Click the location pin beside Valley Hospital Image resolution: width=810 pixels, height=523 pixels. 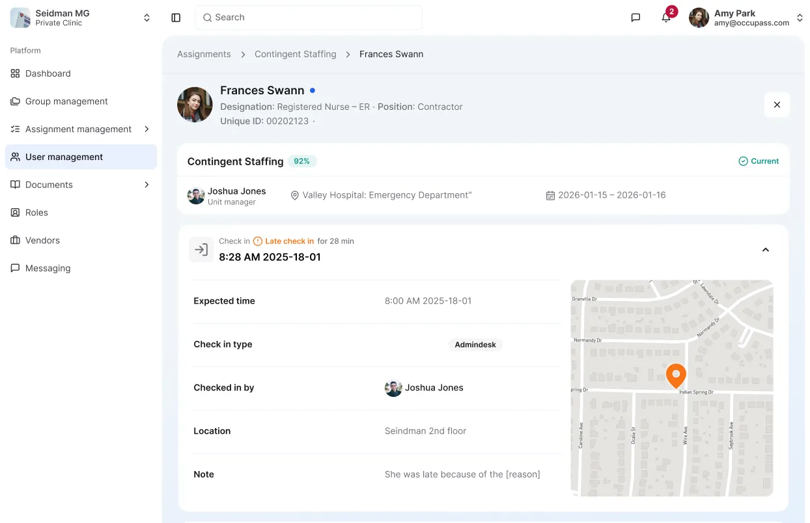294,195
